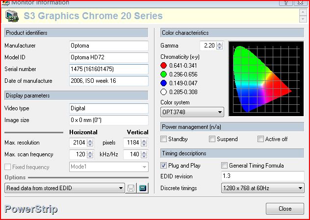Screen dimensions: 310x220
Task: Click the Color characteristics section header
Action: pyautogui.click(x=232, y=33)
